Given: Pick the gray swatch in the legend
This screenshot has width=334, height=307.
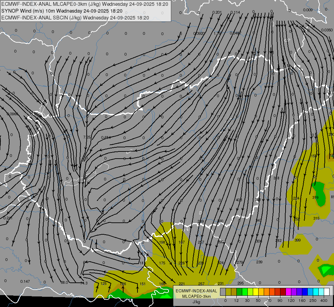Looking at the screenshot, I should coord(223,292).
